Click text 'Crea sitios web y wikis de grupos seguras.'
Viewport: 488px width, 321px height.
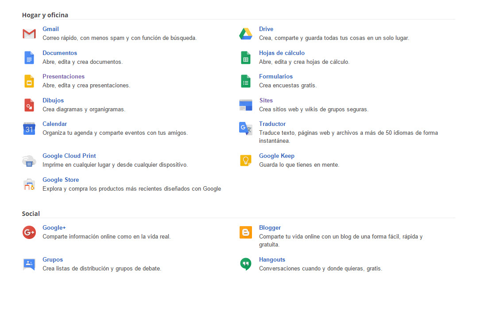tap(314, 110)
